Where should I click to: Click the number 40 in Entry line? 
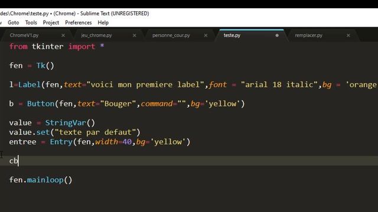(x=127, y=142)
